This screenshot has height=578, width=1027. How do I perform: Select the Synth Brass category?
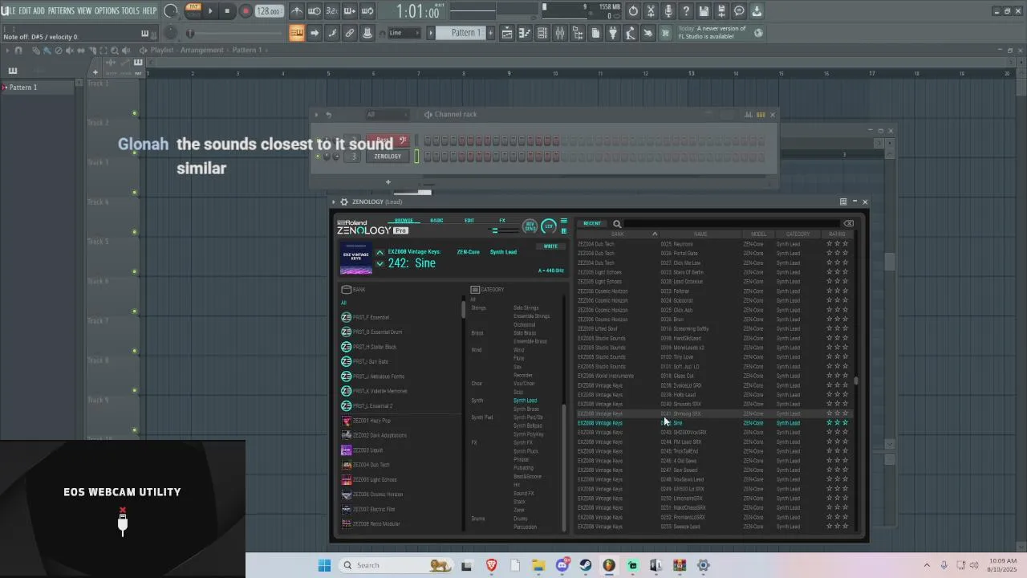526,409
